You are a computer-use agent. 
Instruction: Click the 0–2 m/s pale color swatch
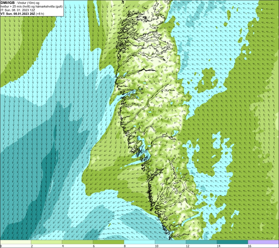(15, 242)
